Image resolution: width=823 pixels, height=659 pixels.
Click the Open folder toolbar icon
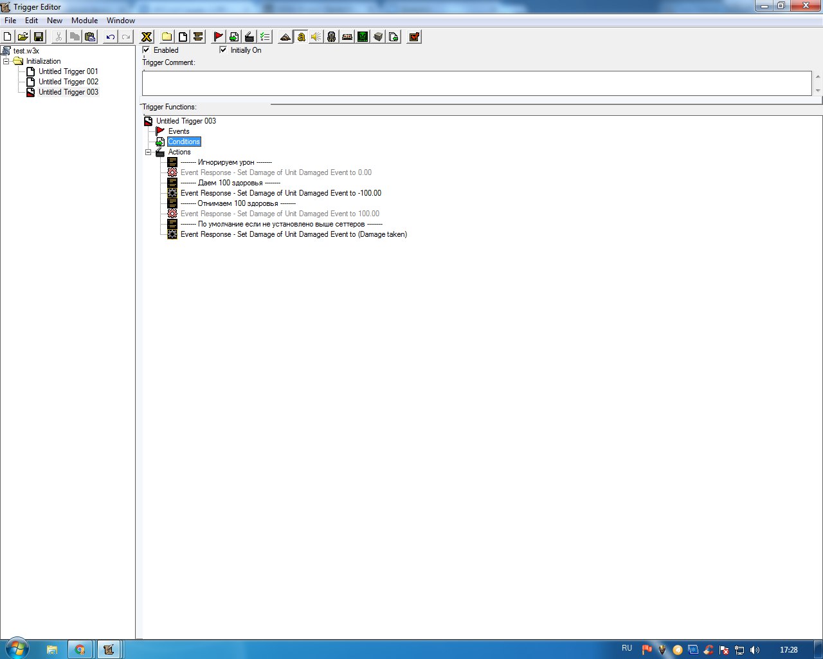[x=23, y=37]
